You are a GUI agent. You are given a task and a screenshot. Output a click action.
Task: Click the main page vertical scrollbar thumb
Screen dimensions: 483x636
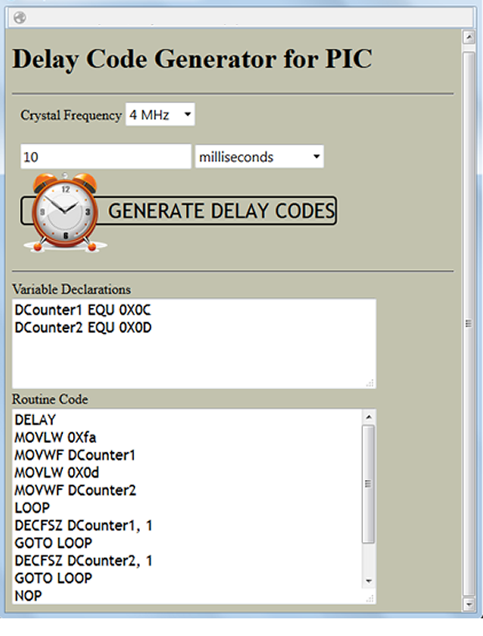(469, 324)
